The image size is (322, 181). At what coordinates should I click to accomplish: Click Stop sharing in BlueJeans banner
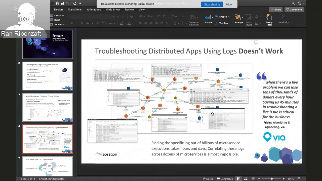pyautogui.click(x=212, y=4)
